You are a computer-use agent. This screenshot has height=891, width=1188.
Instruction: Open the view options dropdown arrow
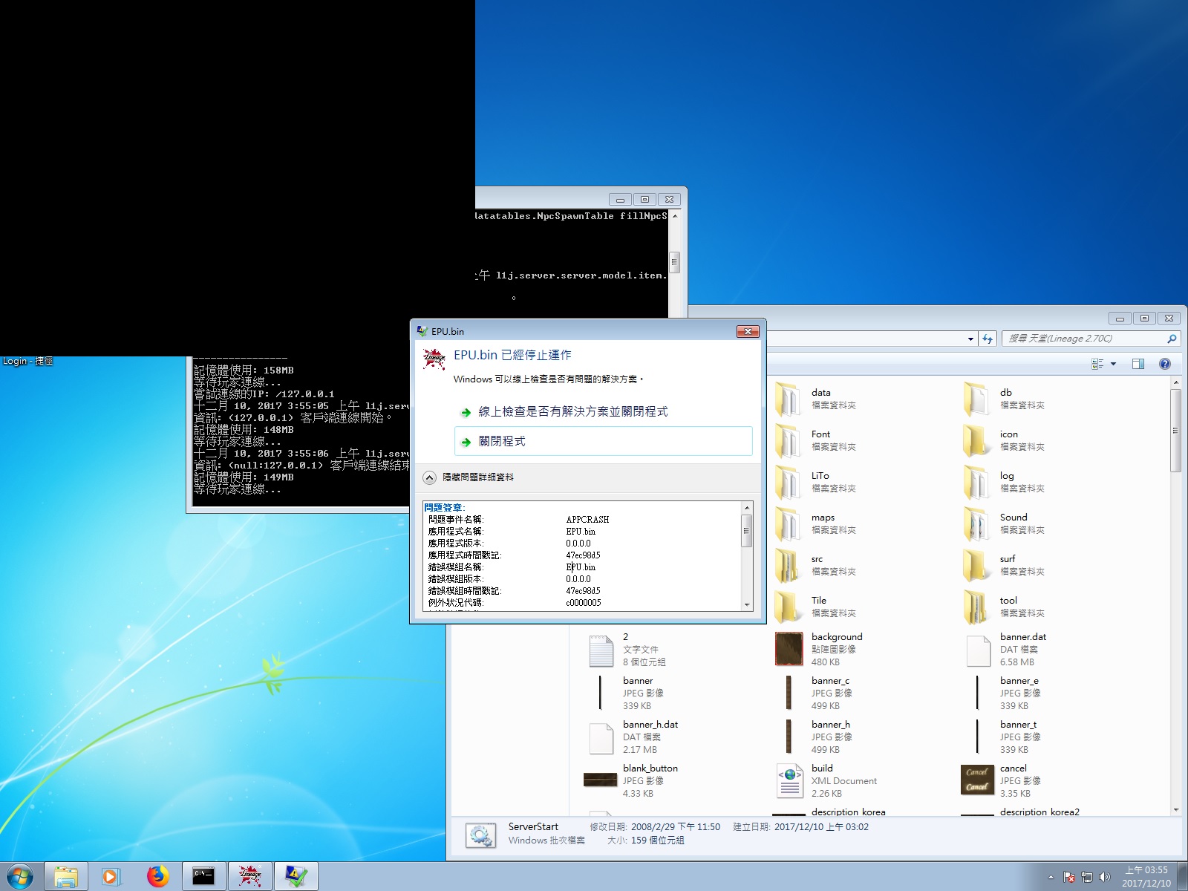point(1113,364)
